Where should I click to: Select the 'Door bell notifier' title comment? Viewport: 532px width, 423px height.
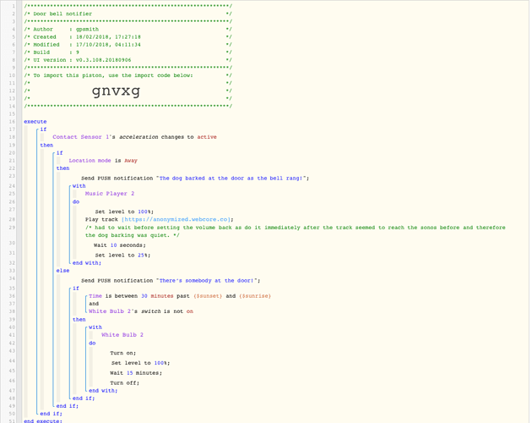(x=62, y=14)
